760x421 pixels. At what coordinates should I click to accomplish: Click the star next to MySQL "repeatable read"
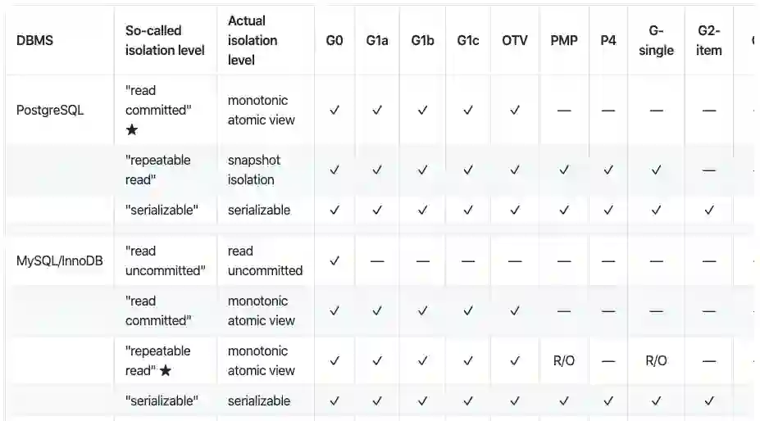click(x=166, y=371)
